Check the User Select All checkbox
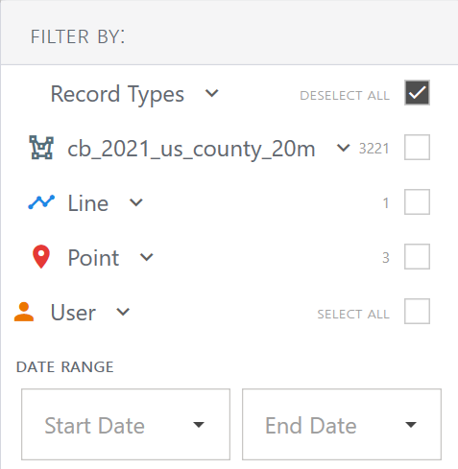The image size is (458, 469). click(417, 312)
